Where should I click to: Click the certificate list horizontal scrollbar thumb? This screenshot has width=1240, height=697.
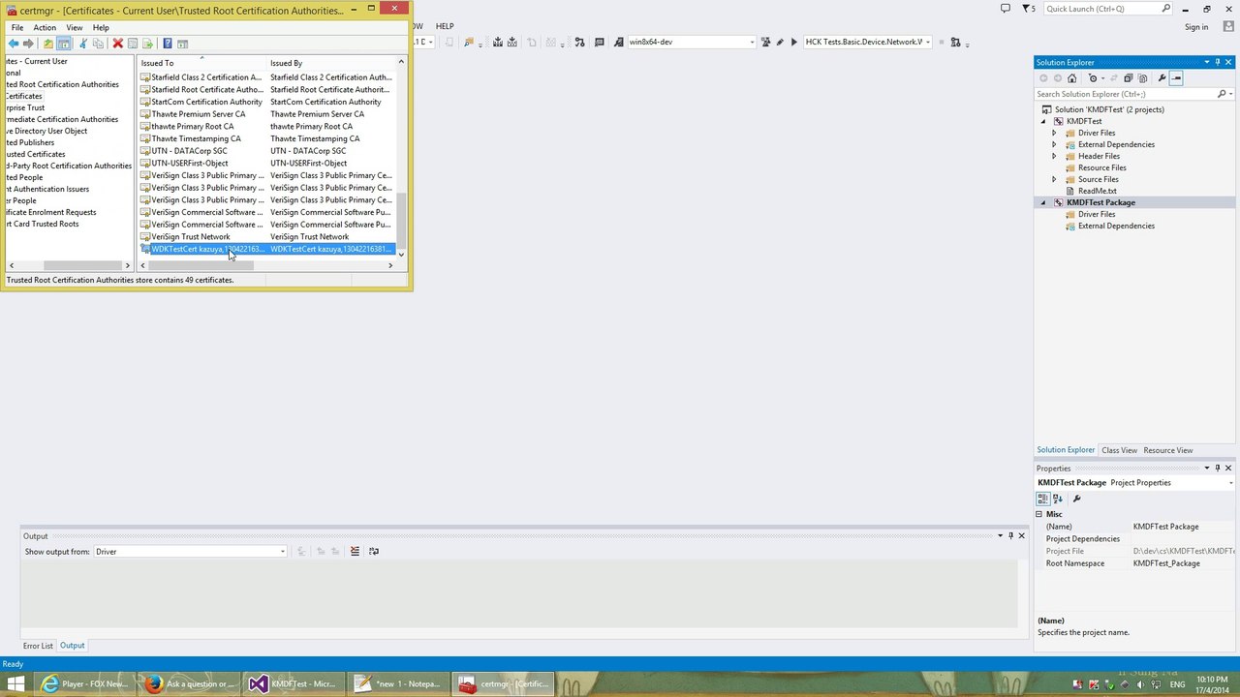point(201,265)
